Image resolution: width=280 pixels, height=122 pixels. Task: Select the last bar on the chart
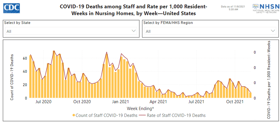click(250, 95)
